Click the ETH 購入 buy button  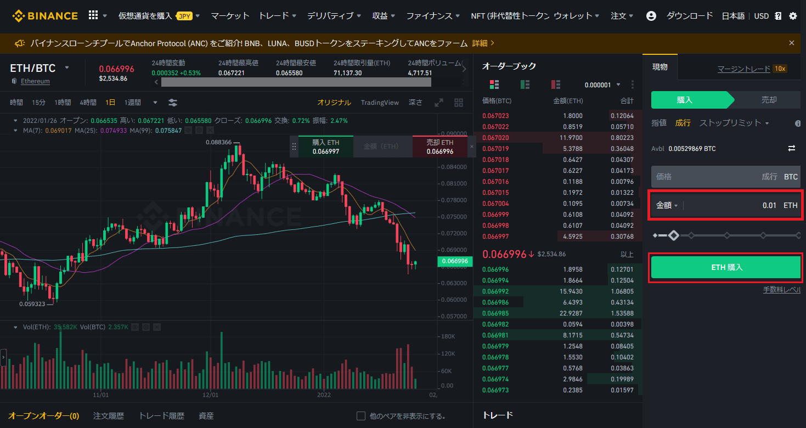726,267
